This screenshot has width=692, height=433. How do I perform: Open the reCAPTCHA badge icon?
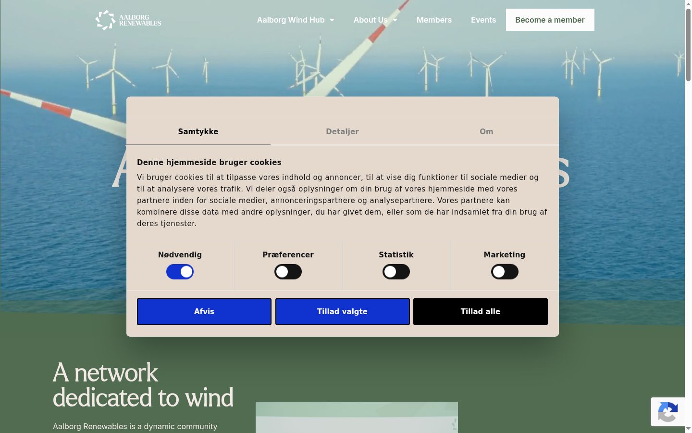click(x=668, y=412)
